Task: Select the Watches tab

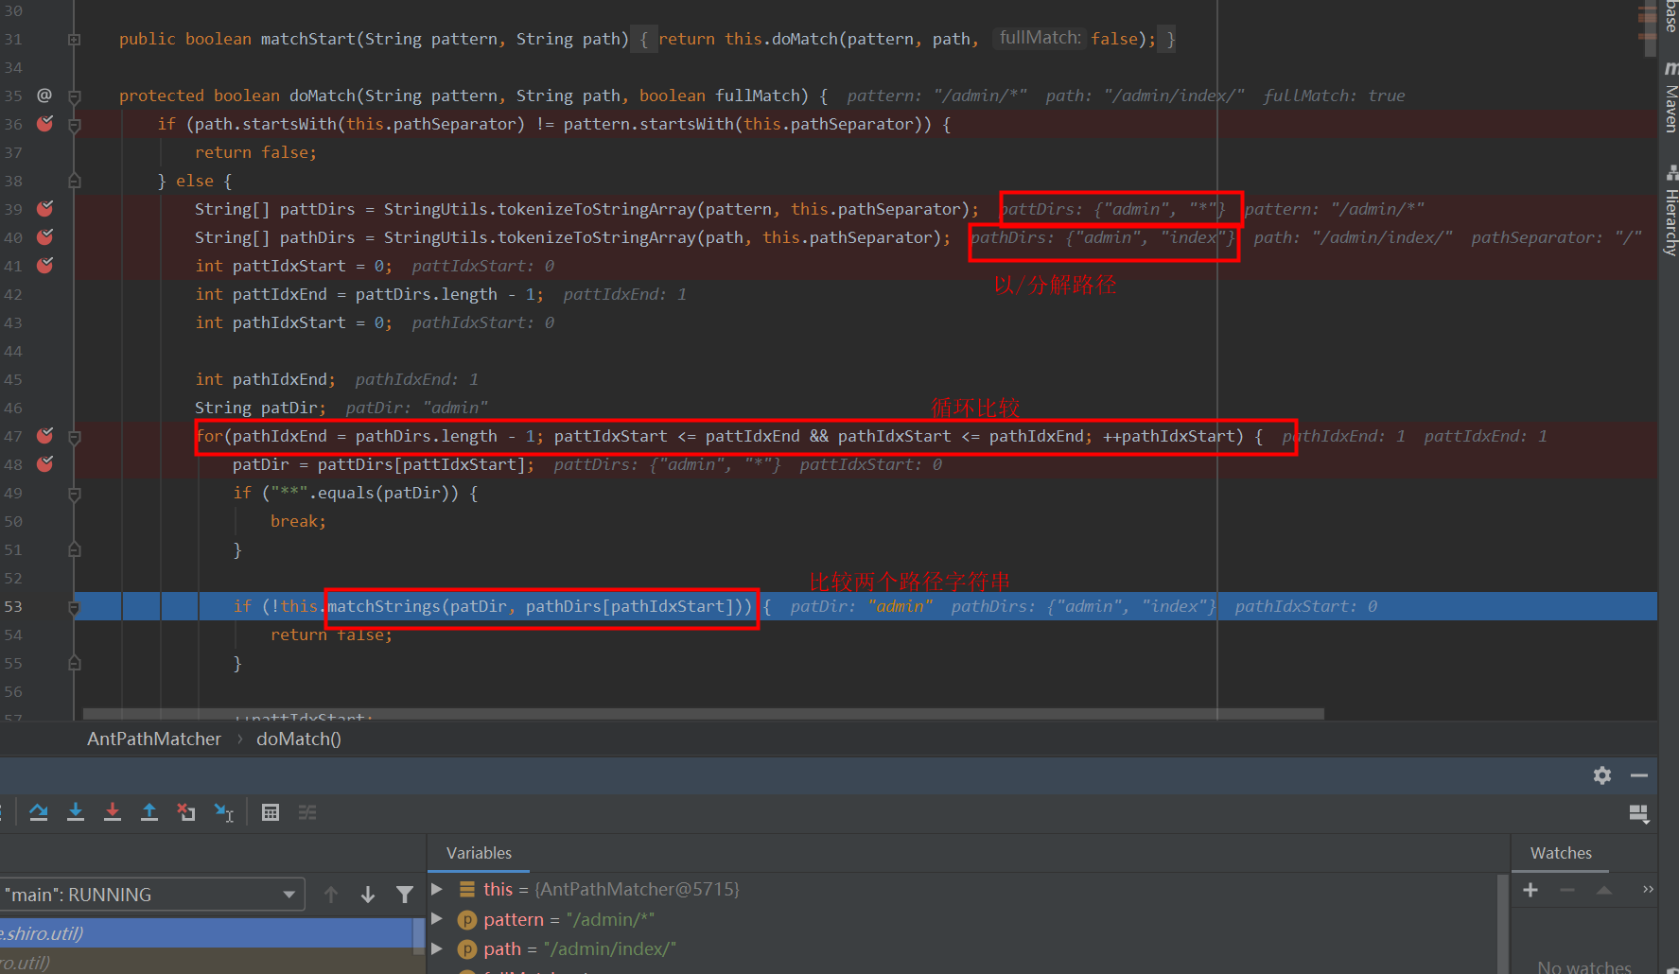Action: point(1561,853)
